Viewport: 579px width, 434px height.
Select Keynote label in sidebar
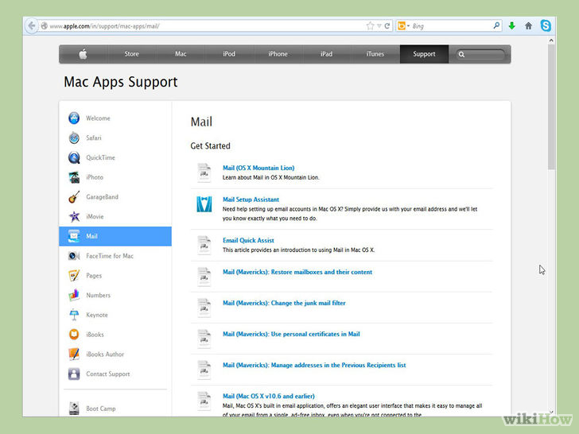coord(97,315)
